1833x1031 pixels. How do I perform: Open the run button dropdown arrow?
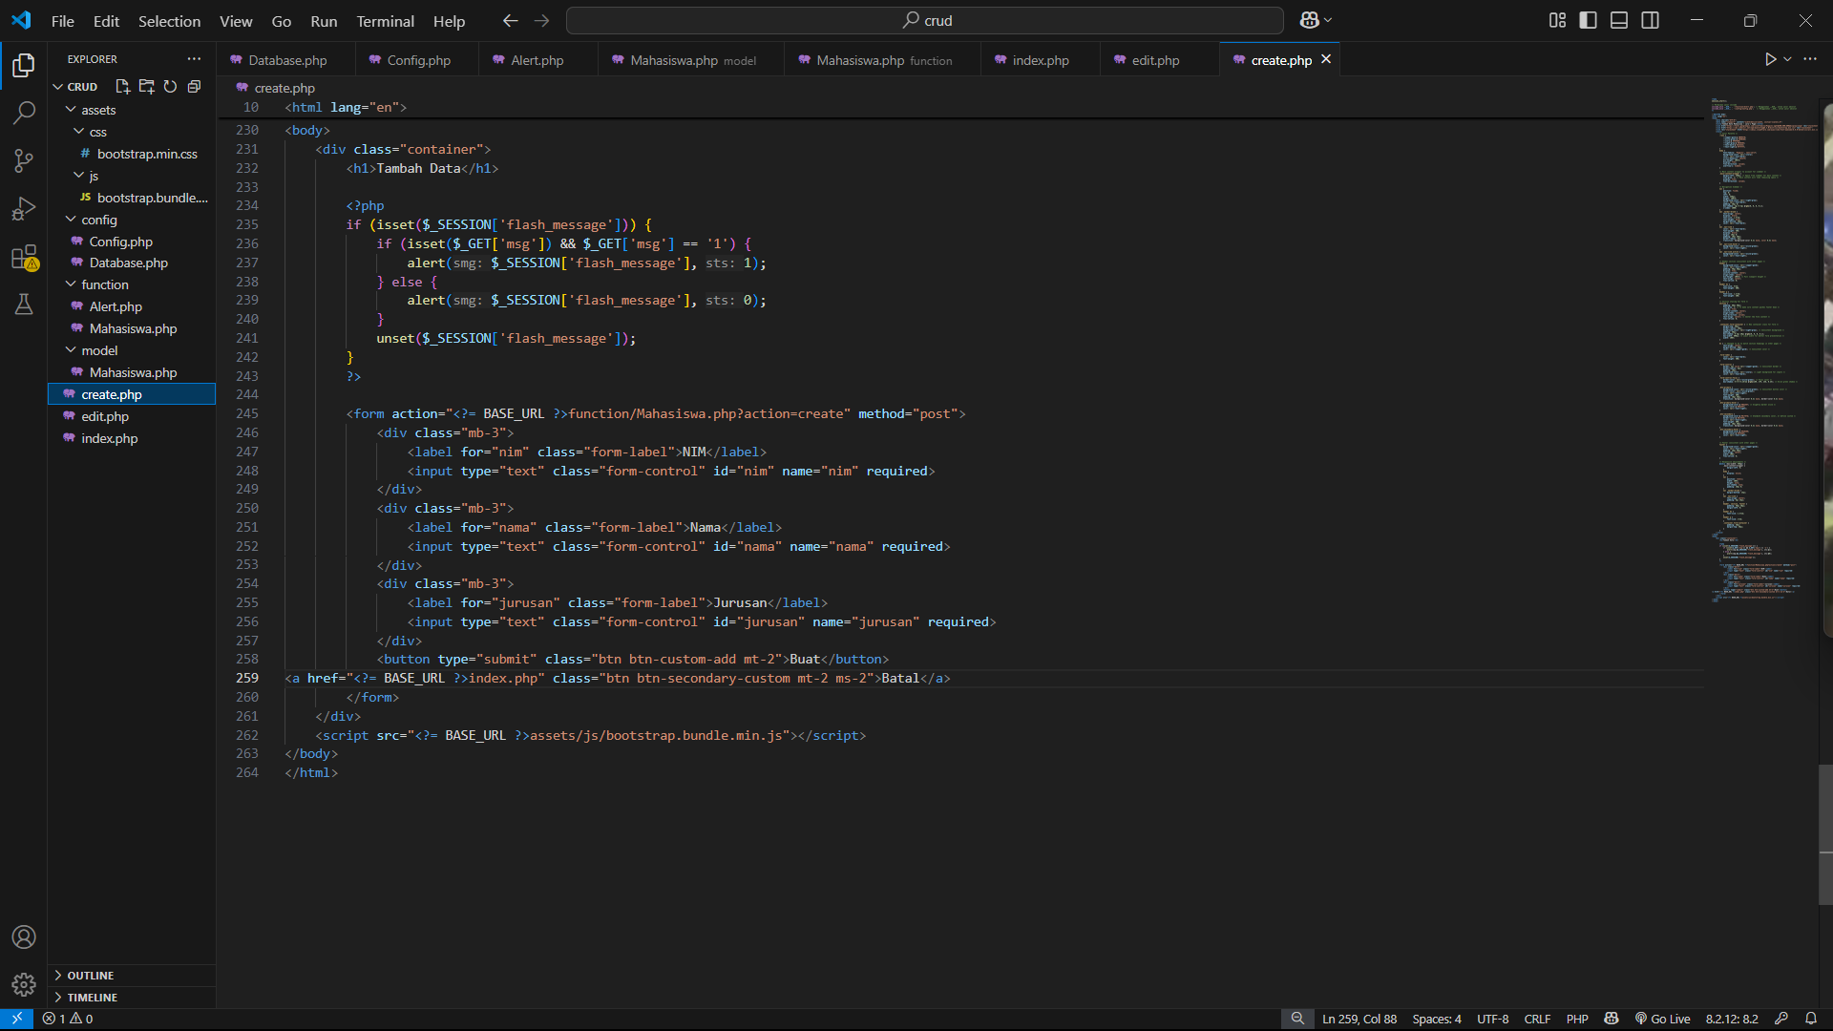[1788, 59]
